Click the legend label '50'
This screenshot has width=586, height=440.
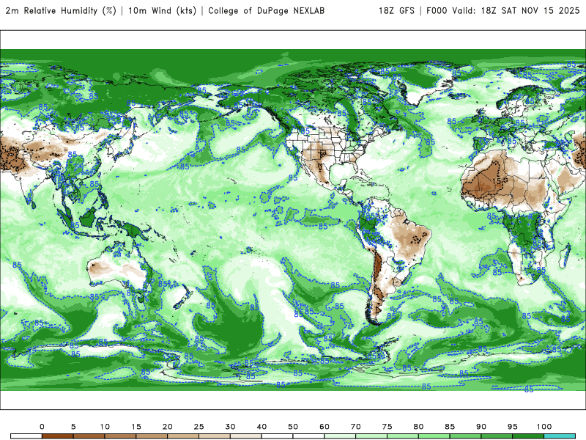(x=293, y=427)
